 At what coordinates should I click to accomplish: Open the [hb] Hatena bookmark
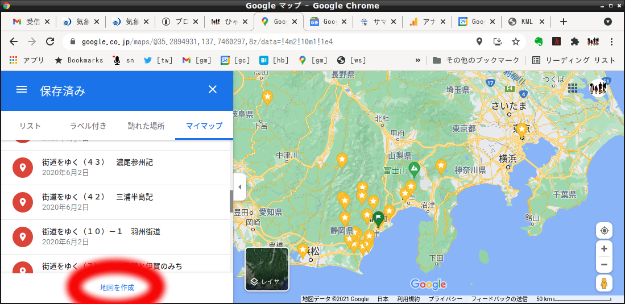(x=274, y=60)
